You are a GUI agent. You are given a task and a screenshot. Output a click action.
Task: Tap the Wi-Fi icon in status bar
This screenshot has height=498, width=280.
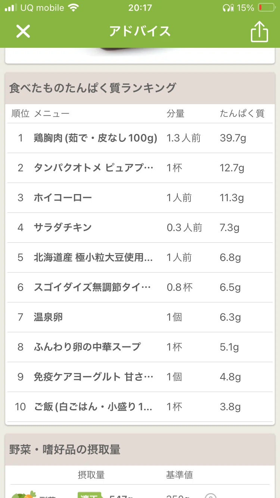coord(74,7)
